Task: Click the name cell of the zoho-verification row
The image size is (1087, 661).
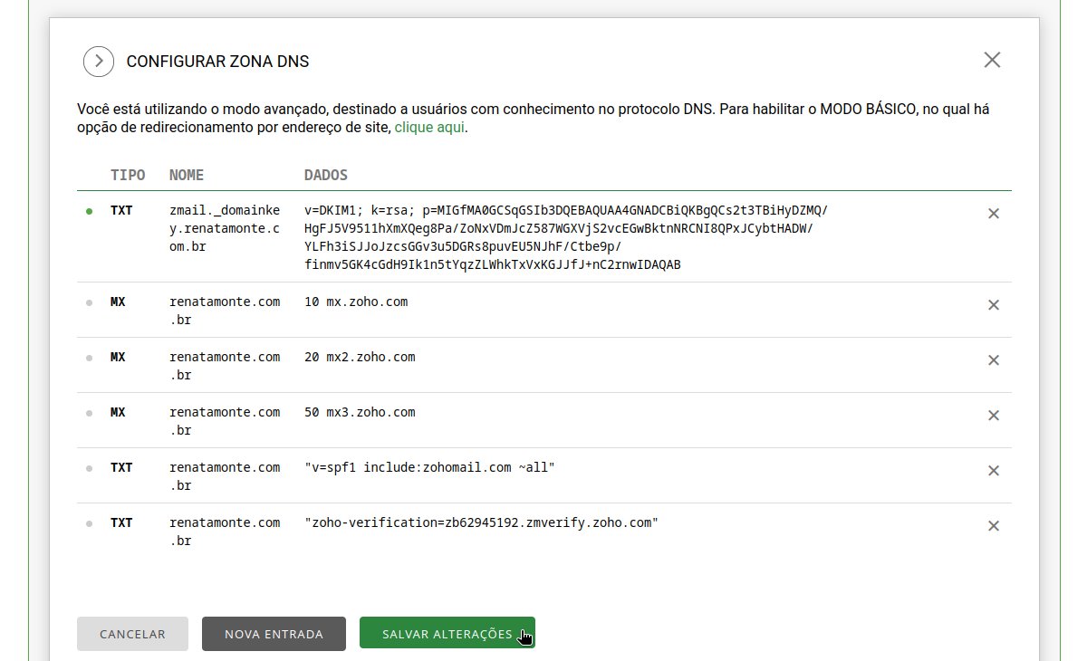Action: coord(225,532)
